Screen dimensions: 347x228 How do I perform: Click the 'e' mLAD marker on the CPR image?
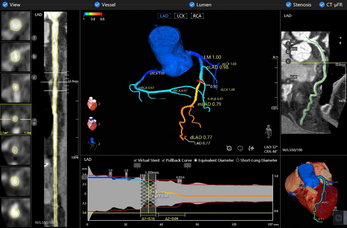click(x=288, y=81)
